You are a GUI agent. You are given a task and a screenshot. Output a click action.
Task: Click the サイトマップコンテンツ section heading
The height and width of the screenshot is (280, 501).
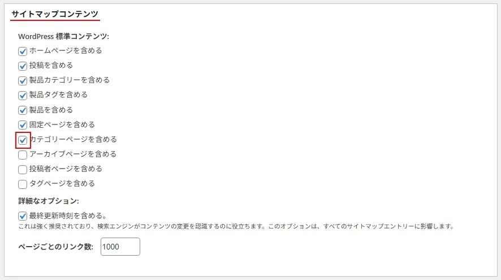click(x=55, y=13)
